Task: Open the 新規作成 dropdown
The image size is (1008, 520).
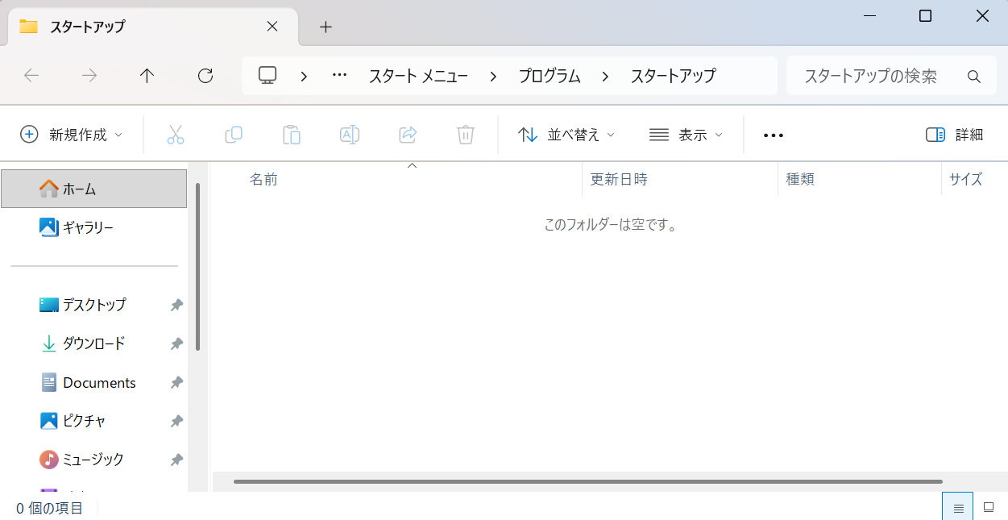Action: pos(72,135)
